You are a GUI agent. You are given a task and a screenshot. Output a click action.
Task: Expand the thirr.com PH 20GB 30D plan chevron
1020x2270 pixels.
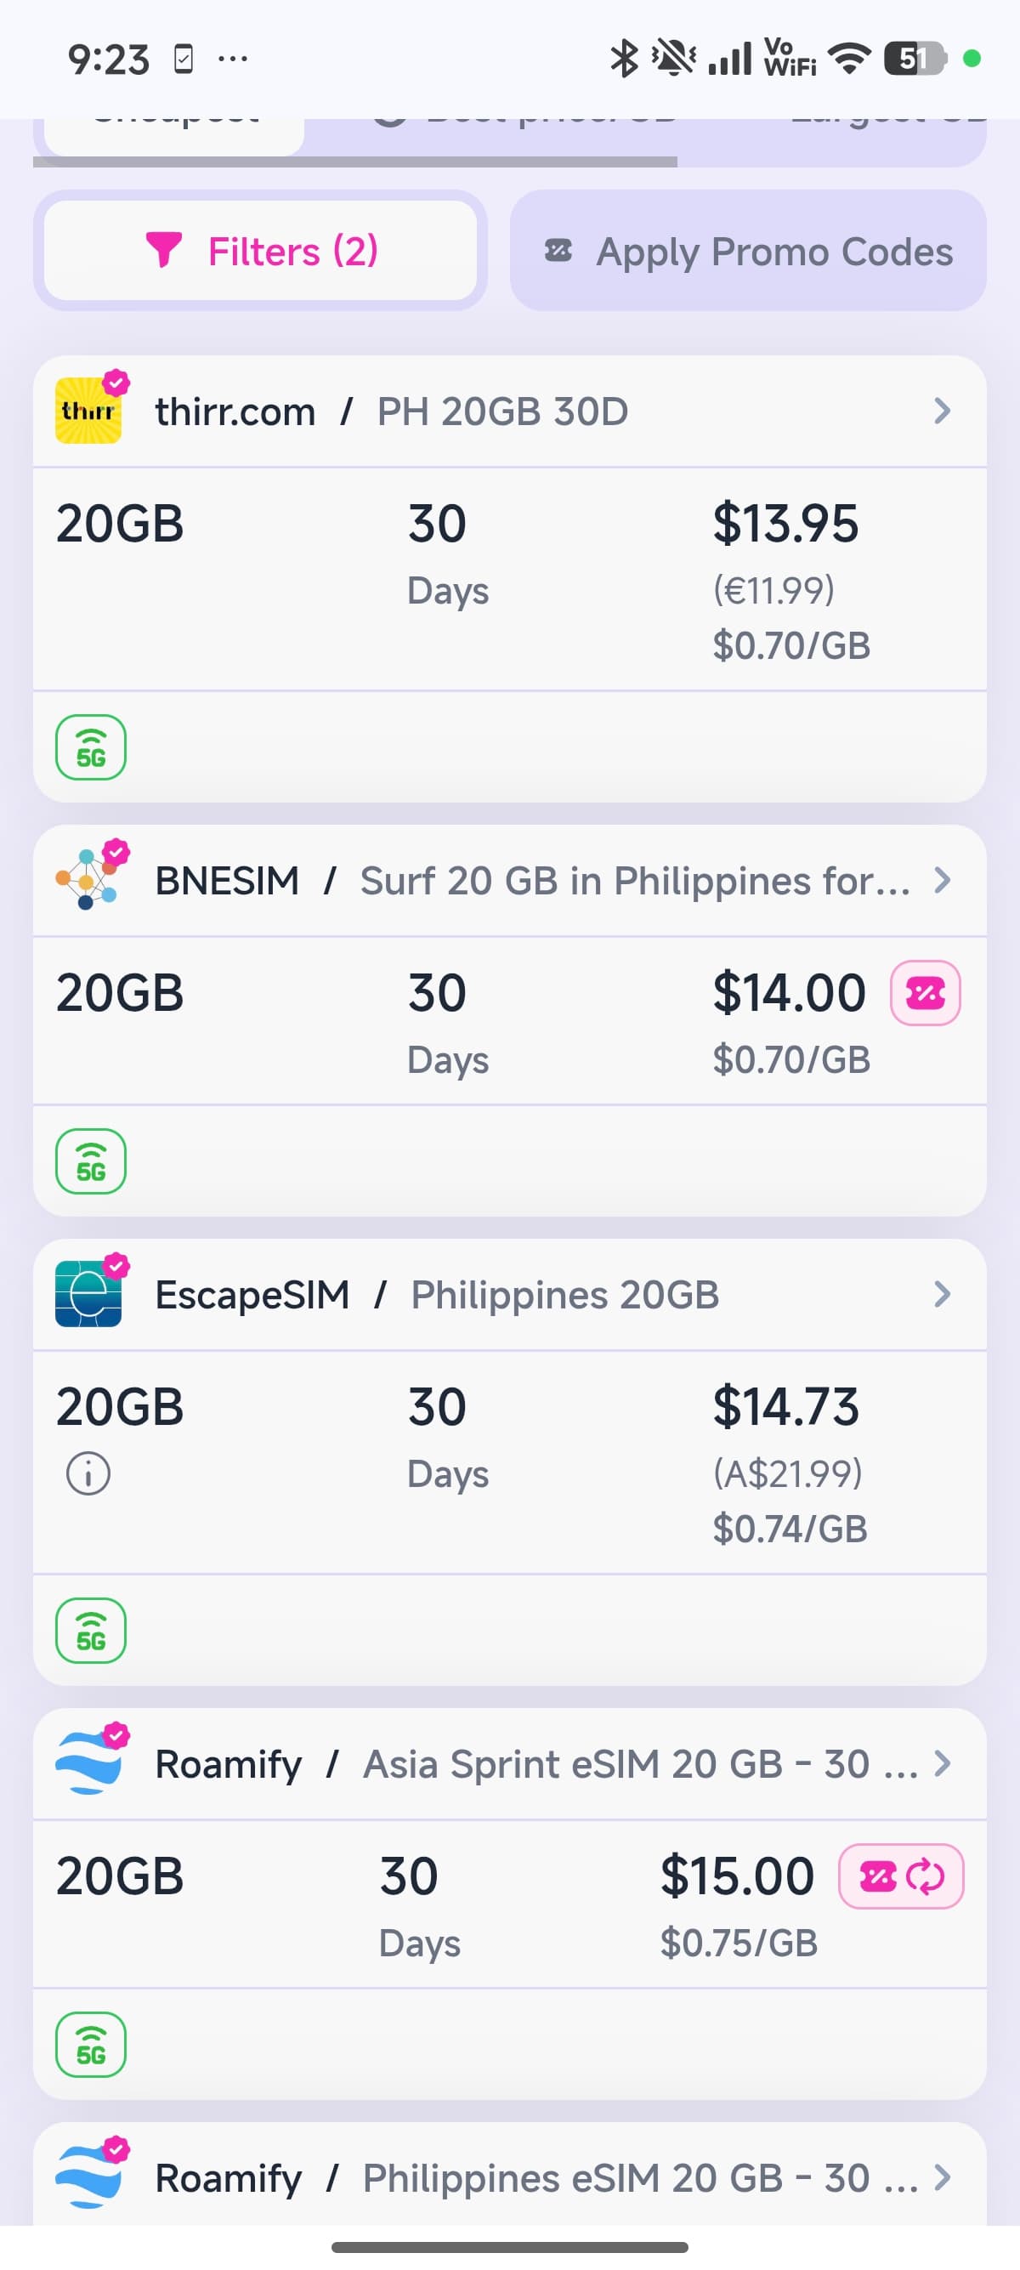click(943, 411)
